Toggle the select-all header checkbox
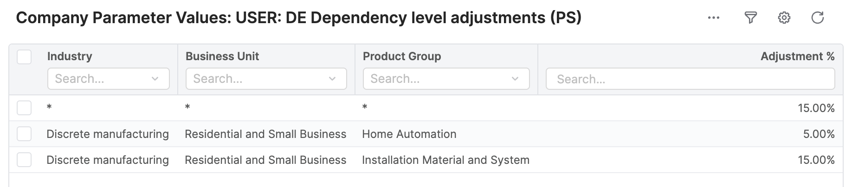 click(x=24, y=57)
